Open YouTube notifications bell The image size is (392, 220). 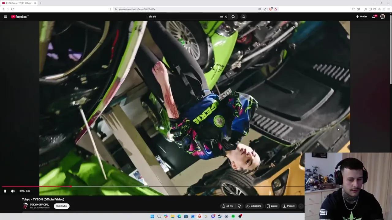(x=374, y=16)
